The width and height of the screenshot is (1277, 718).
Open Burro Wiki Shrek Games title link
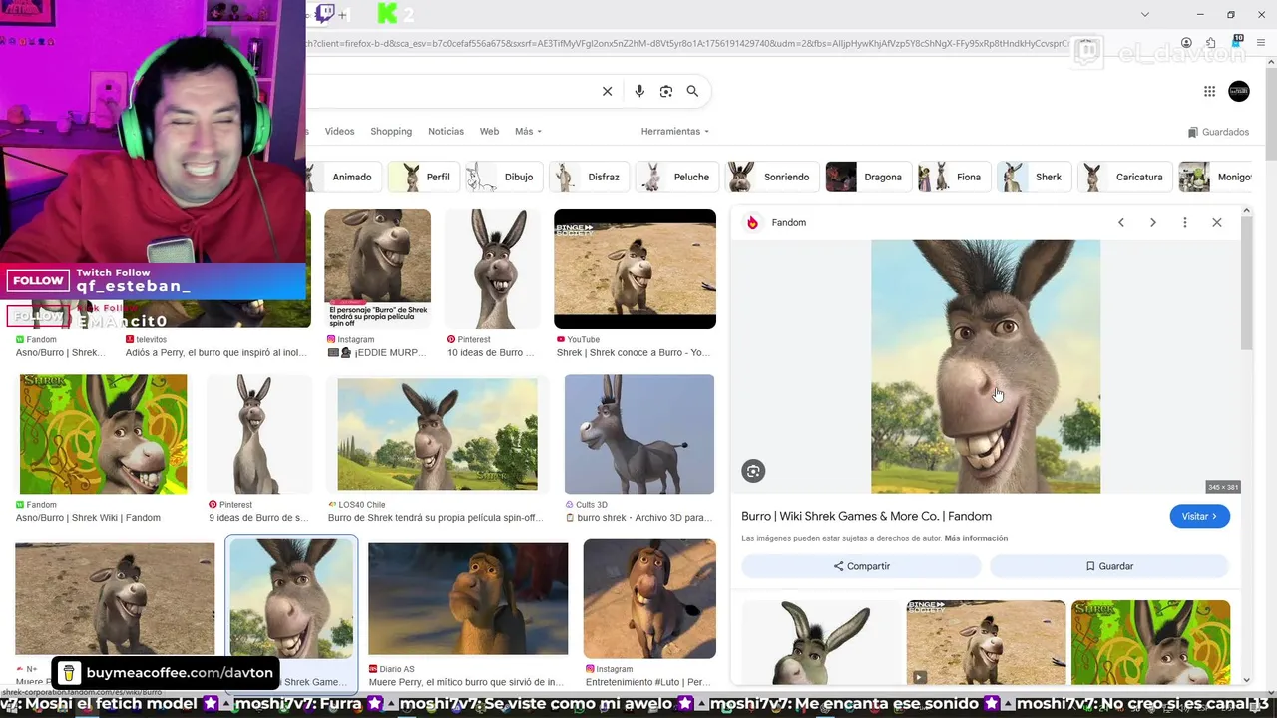866,516
